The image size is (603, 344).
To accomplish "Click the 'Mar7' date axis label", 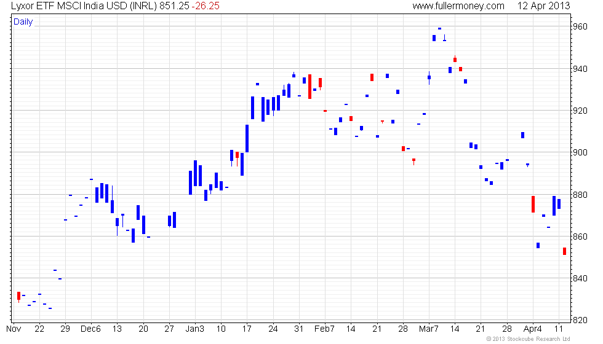I will 429,329.
